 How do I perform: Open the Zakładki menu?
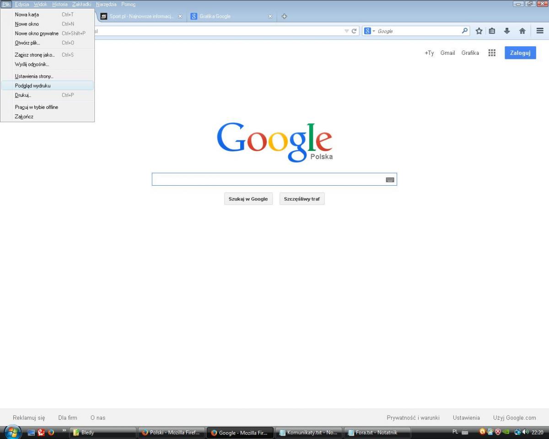tap(81, 4)
